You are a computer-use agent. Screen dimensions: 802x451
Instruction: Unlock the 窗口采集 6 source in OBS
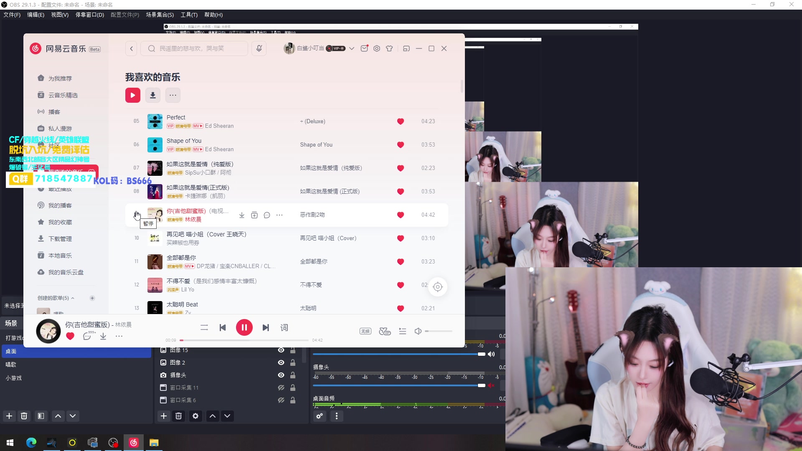click(293, 400)
